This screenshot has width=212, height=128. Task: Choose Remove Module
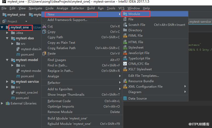tap(82, 112)
